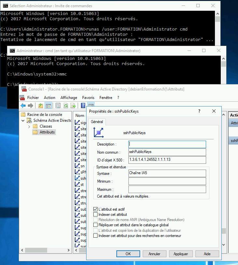The height and width of the screenshot is (265, 238).
Task: Click the Nom commun field
Action: (x=167, y=152)
